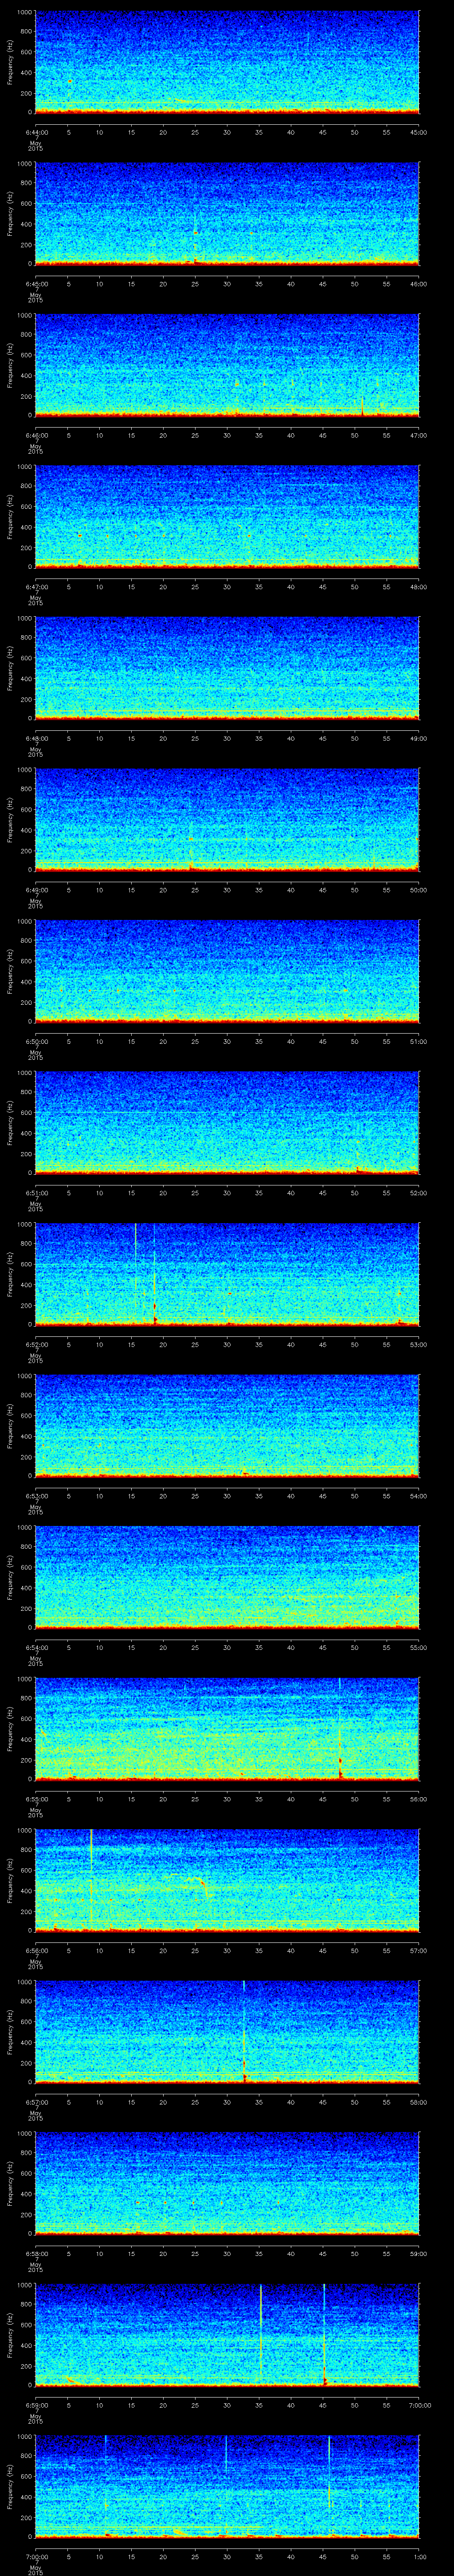454x2576 pixels.
Task: Select the 6:56:00 start time label
Action: point(36,1950)
